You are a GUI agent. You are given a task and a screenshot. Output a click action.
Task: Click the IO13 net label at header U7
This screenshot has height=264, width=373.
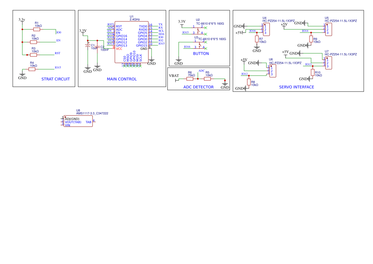tap(308, 64)
